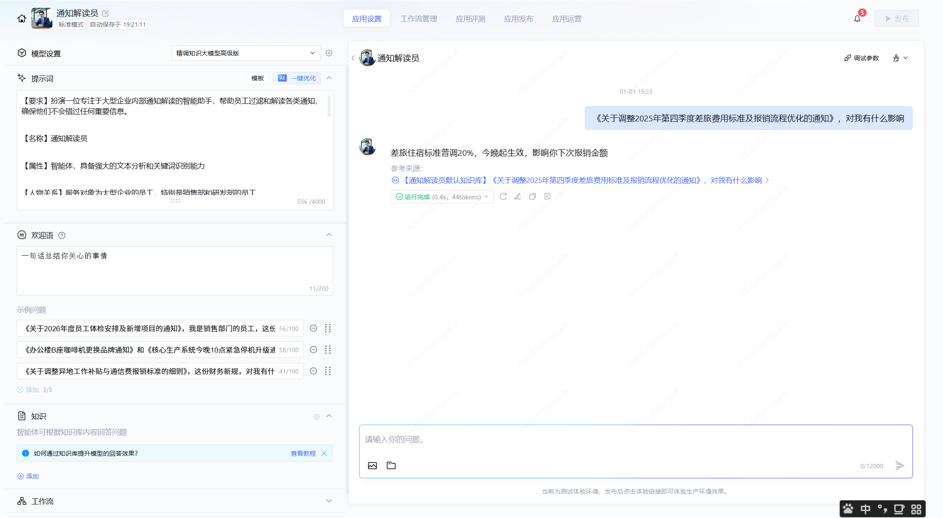Expand the run status details dropdown

coord(486,197)
